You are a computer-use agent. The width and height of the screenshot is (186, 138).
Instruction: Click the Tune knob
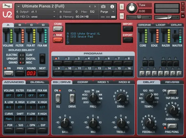point(132,8)
